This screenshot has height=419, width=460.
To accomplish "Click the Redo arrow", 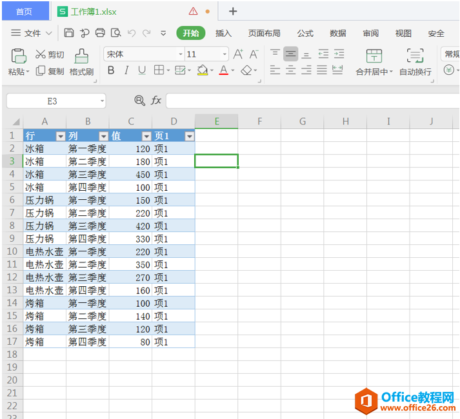I will 146,33.
